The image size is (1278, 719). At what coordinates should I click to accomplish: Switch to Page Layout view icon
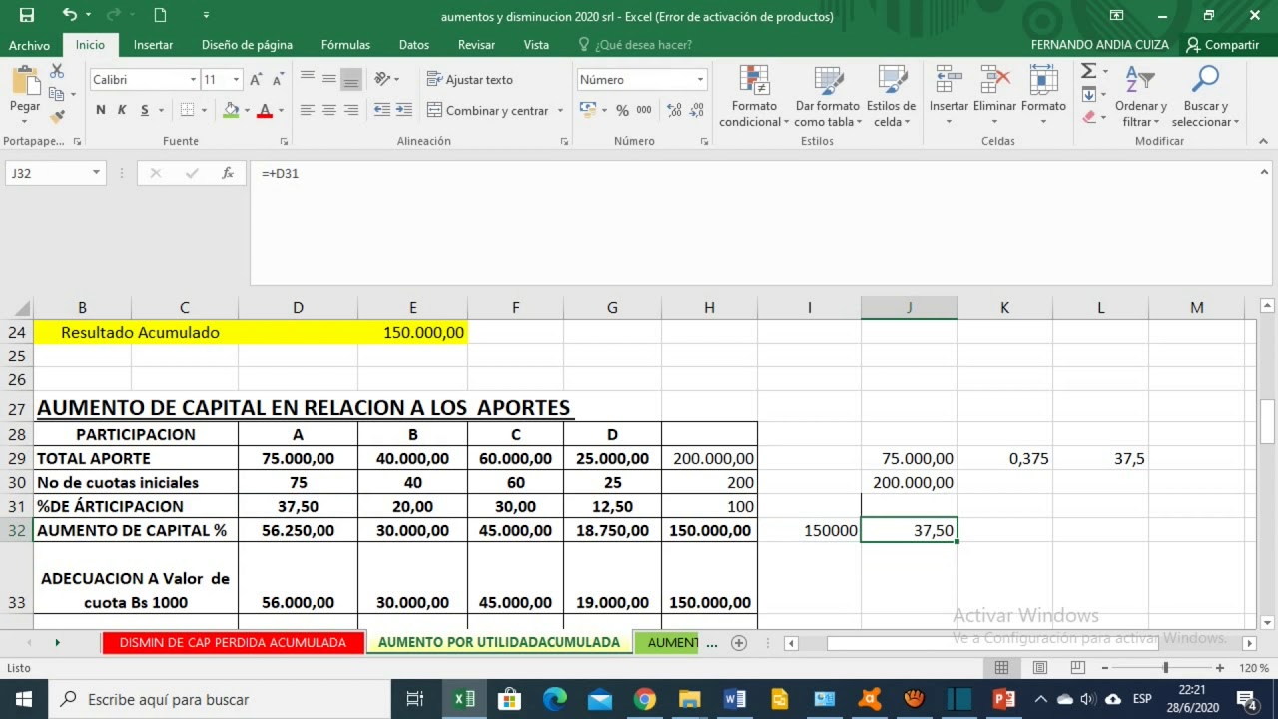coord(1039,667)
